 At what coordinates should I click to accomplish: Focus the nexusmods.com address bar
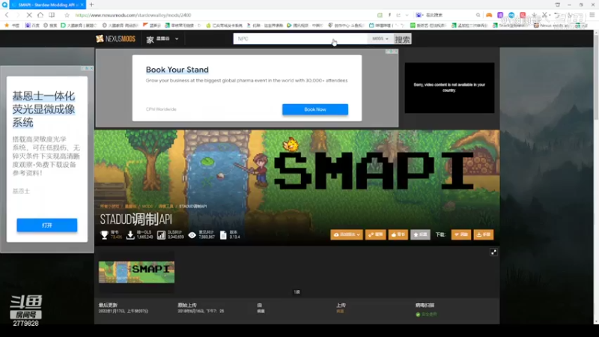(x=222, y=15)
